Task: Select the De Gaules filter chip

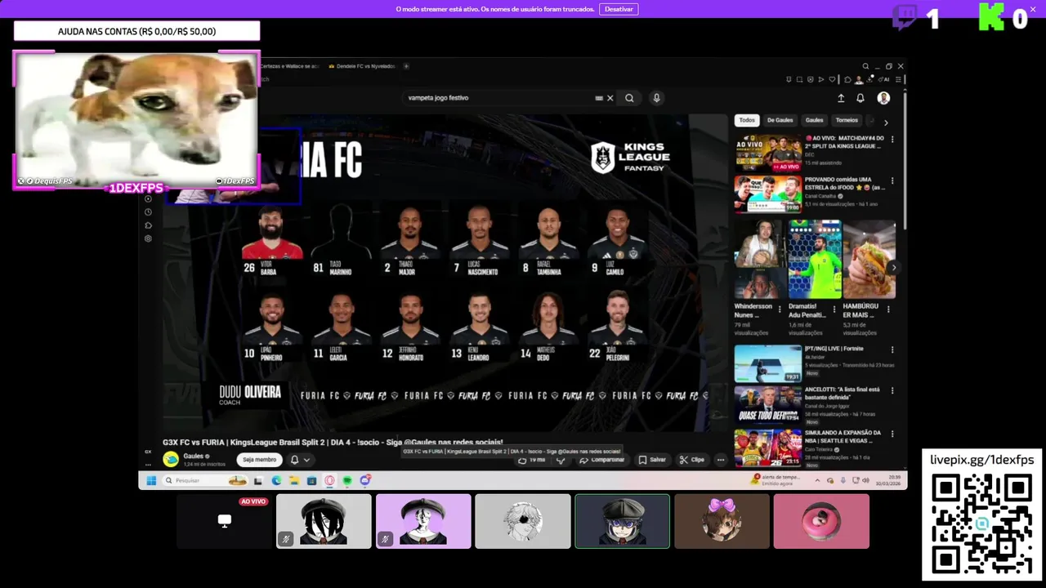Action: [x=780, y=120]
